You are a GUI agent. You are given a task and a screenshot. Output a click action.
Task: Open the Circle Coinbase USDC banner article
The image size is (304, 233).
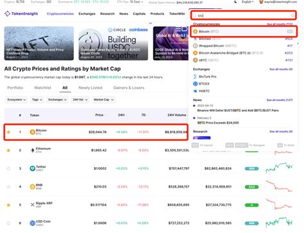(113, 44)
